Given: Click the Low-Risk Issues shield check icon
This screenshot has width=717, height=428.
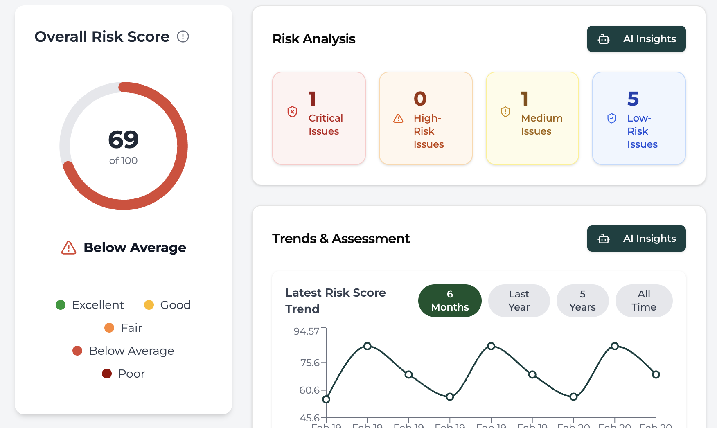Looking at the screenshot, I should (x=612, y=118).
